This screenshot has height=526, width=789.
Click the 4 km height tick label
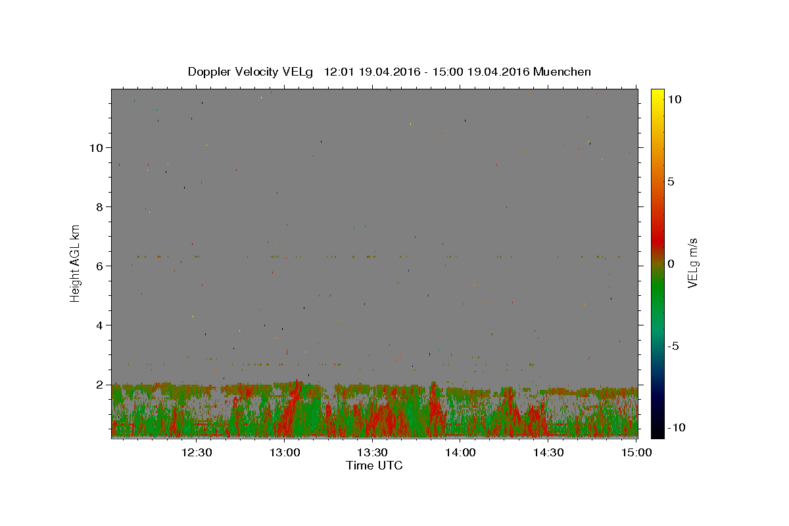pos(100,325)
